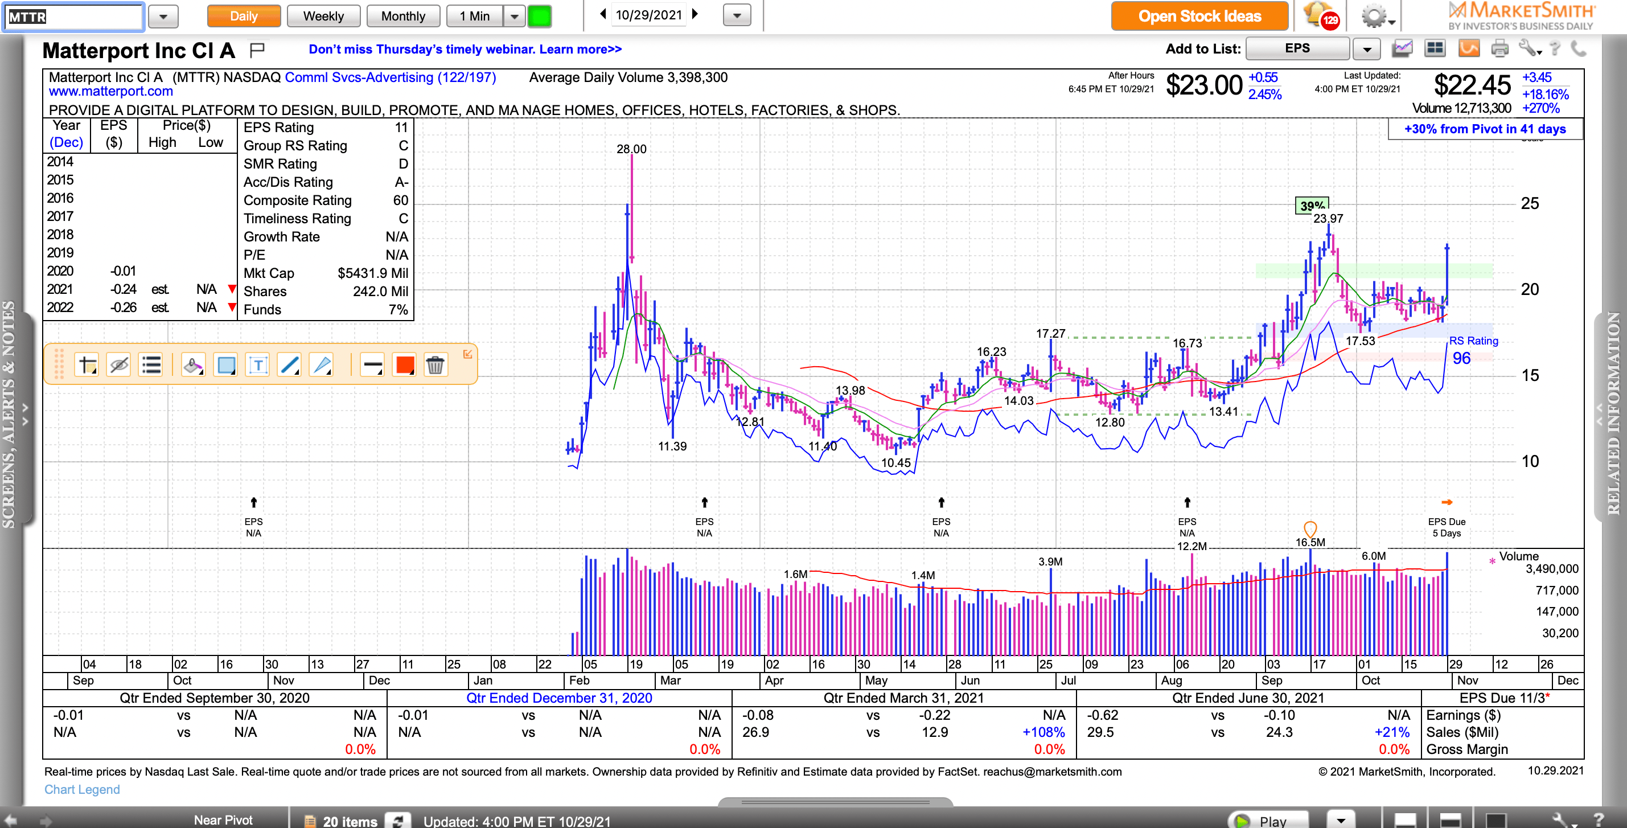The width and height of the screenshot is (1627, 828).
Task: Open the four-pane multi-chart view icon
Action: point(1435,48)
